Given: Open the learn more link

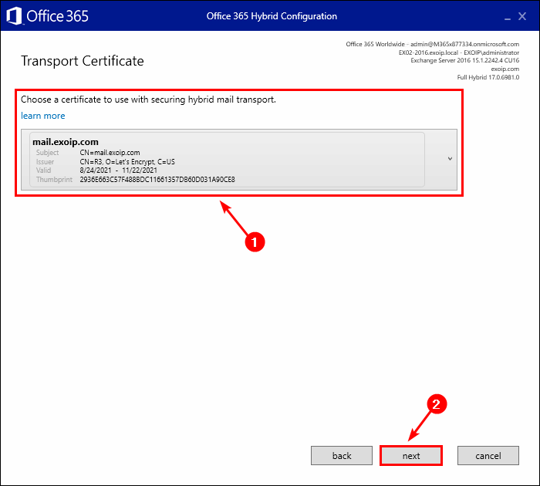Looking at the screenshot, I should point(43,116).
